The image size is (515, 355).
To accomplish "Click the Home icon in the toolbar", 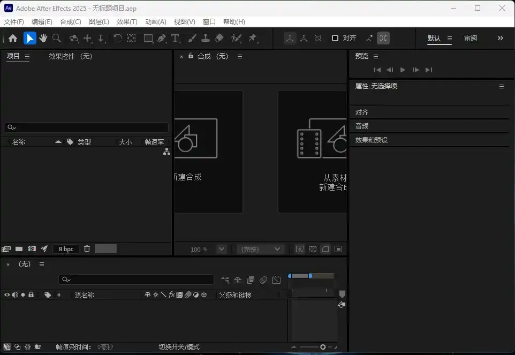I will pos(13,38).
